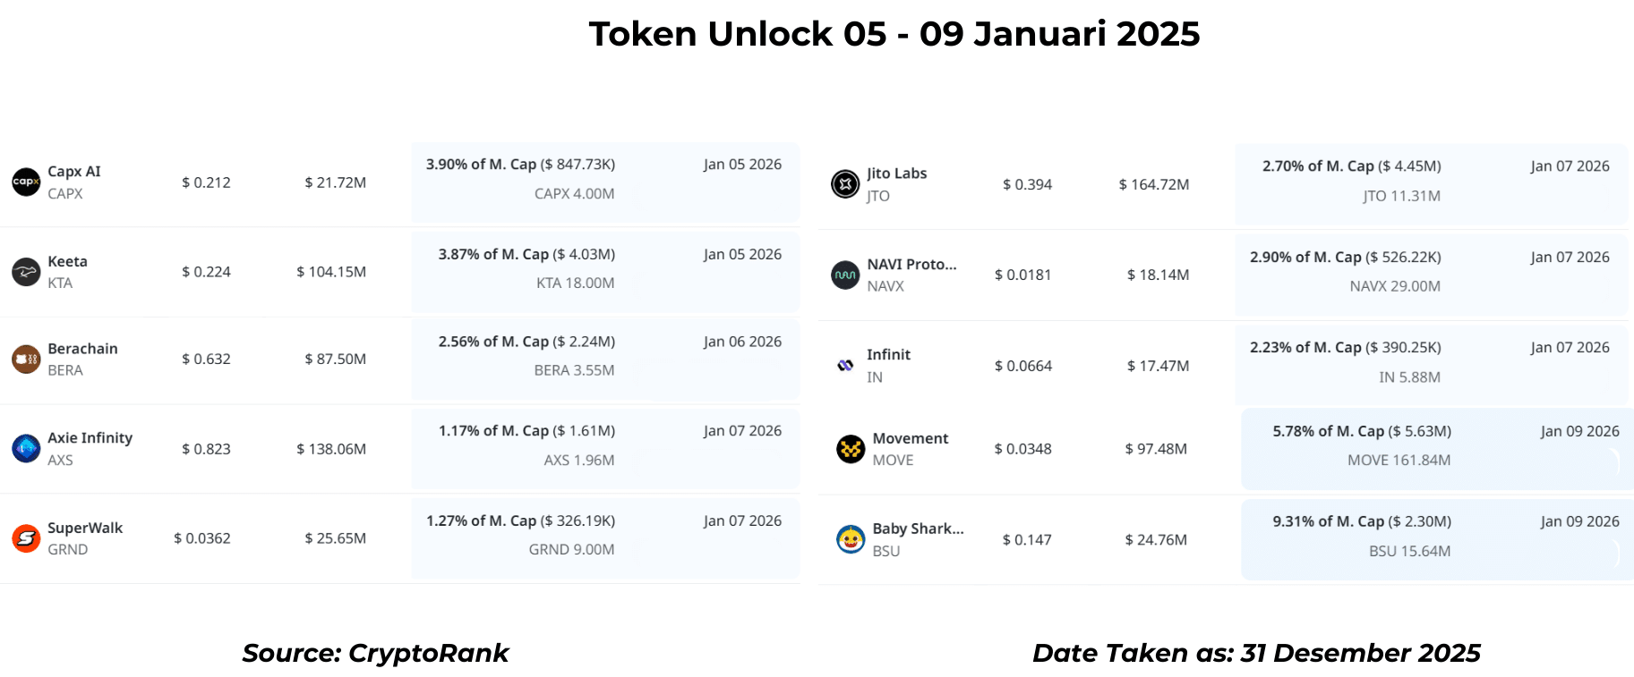Viewport: 1634px width, 677px height.
Task: Click the Movement MOVE logo
Action: click(851, 448)
